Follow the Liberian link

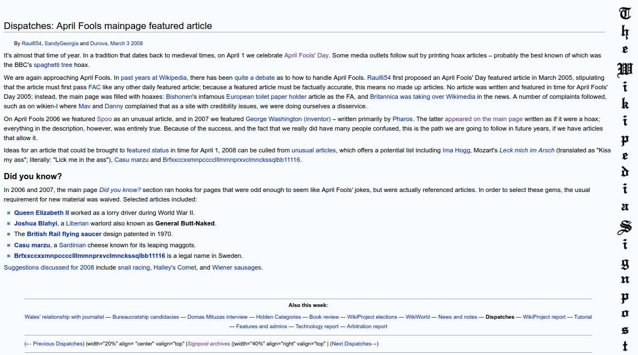point(77,223)
